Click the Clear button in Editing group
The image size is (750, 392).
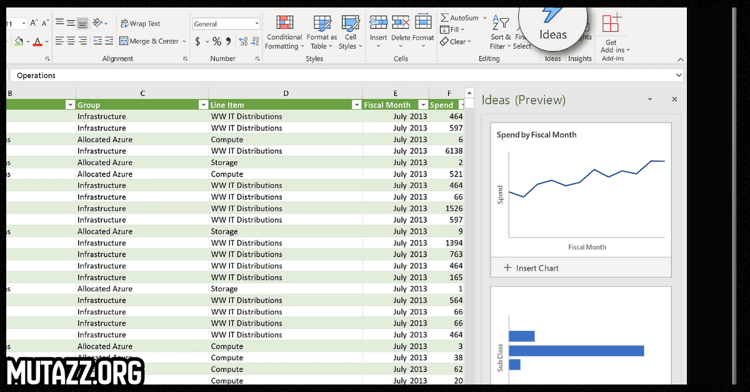[x=455, y=41]
